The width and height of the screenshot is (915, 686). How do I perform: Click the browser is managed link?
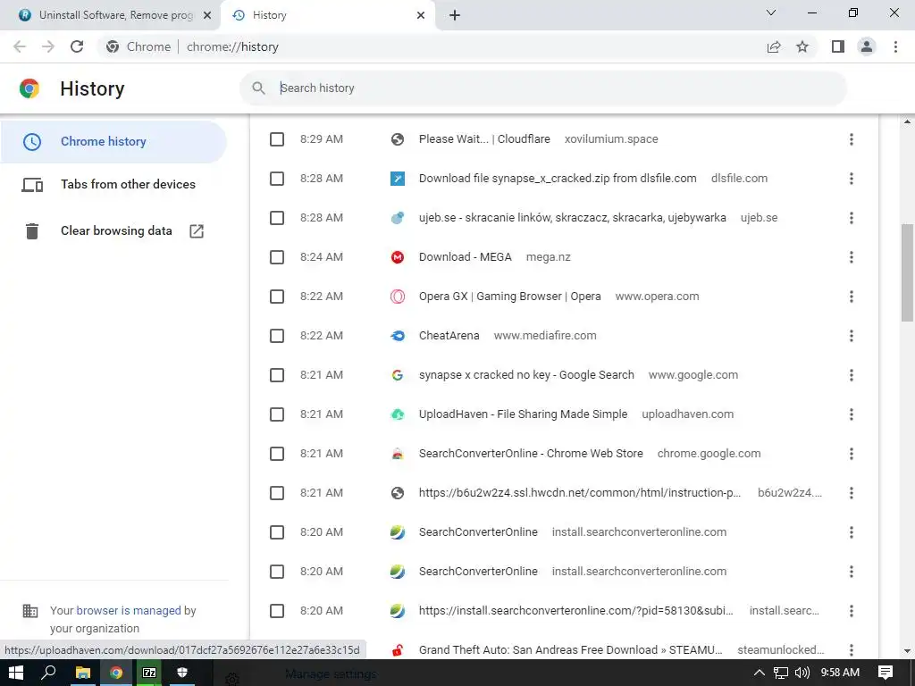coord(129,611)
